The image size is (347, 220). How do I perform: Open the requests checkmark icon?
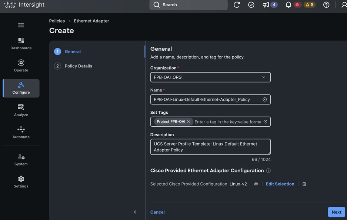pos(251,5)
